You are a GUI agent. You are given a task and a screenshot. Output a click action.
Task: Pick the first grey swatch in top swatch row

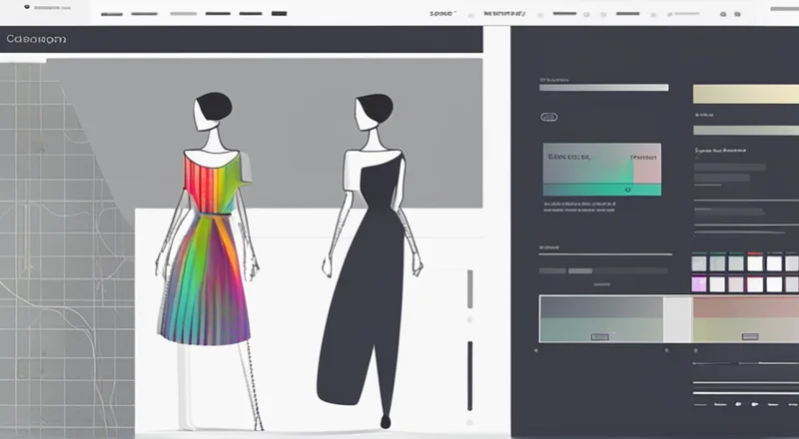point(699,262)
